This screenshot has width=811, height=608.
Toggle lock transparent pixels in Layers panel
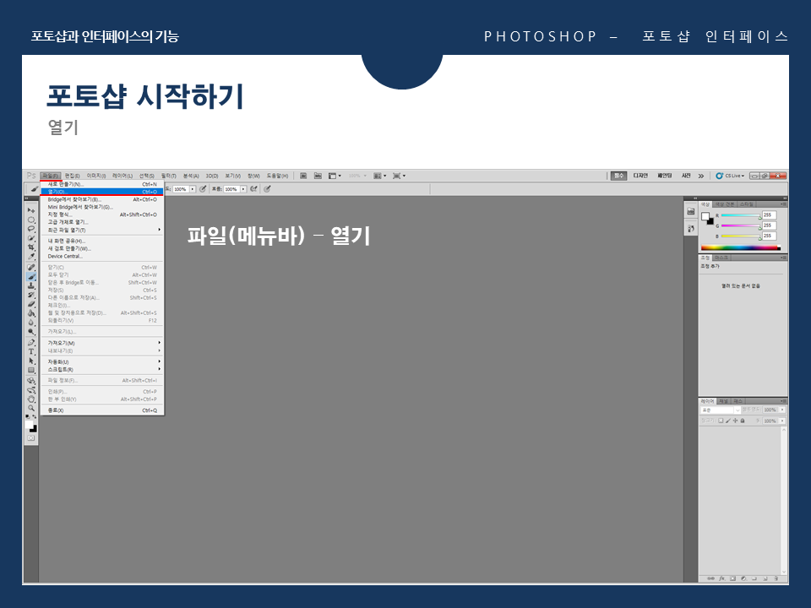pos(721,421)
